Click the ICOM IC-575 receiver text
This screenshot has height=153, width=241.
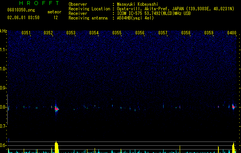(x=154, y=13)
